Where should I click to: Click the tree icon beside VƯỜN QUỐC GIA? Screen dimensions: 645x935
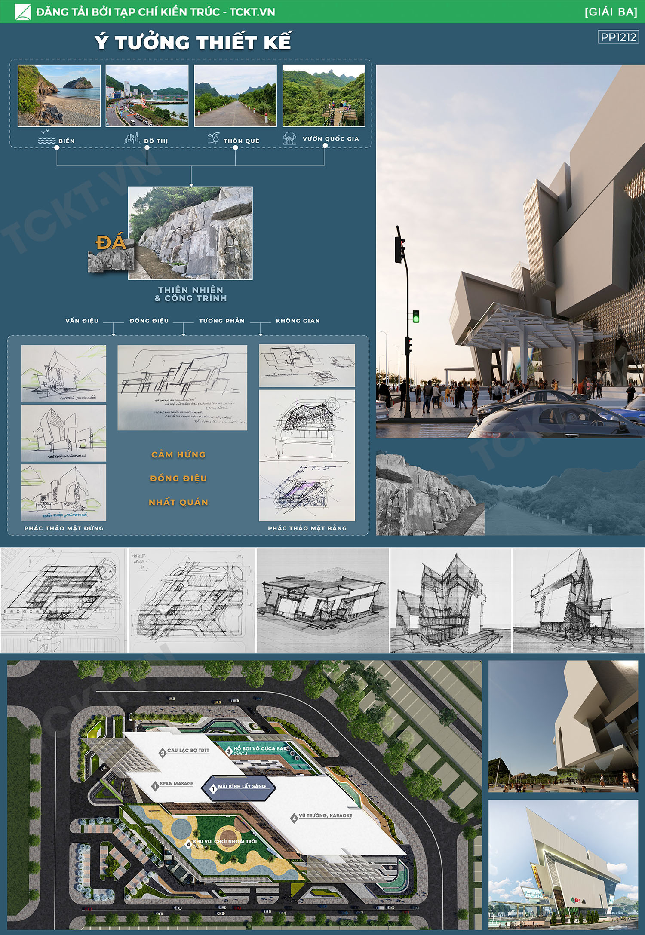[289, 138]
